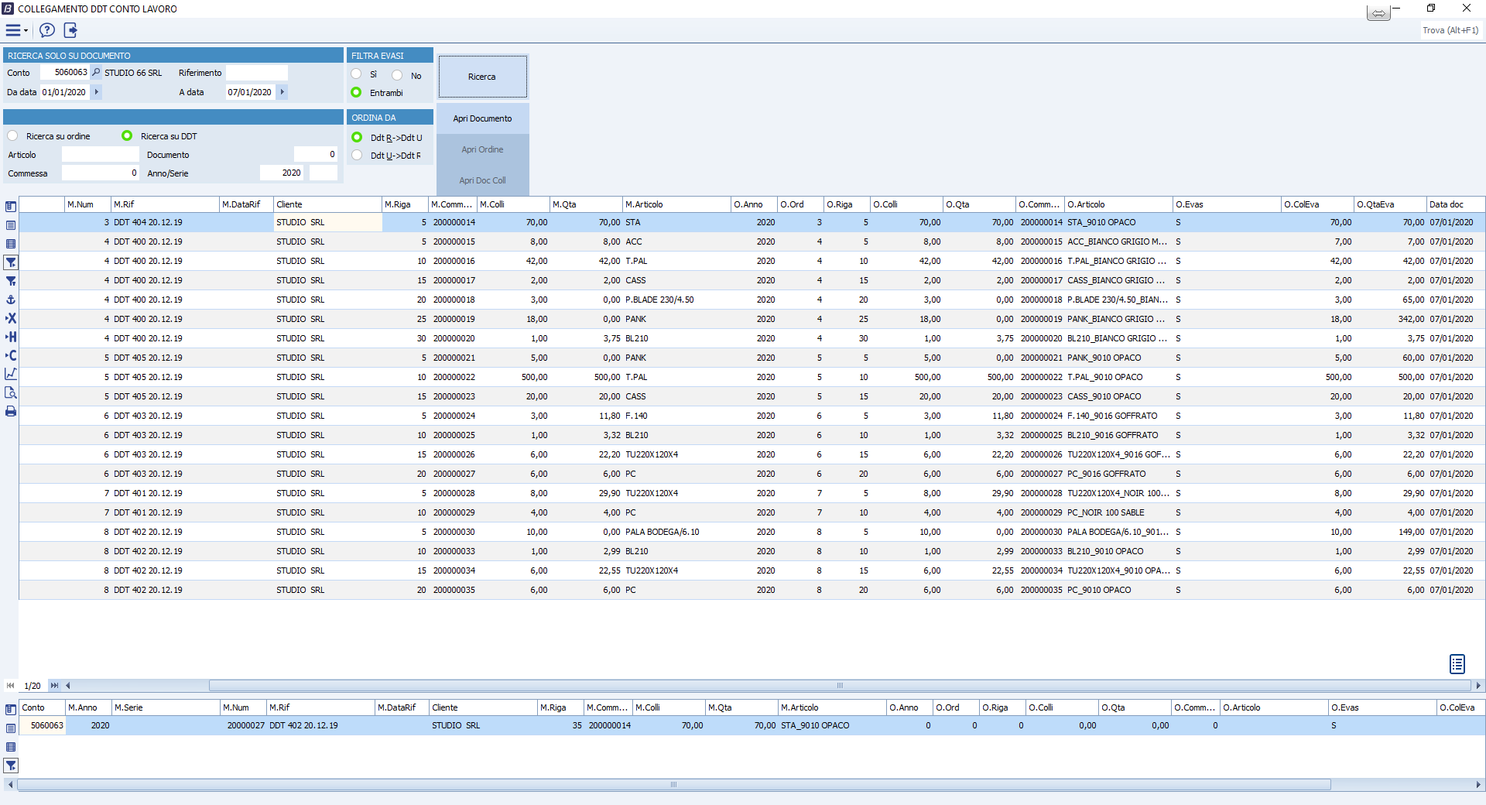Click the Anno field showing 2020
1486x805 pixels.
pyautogui.click(x=282, y=173)
